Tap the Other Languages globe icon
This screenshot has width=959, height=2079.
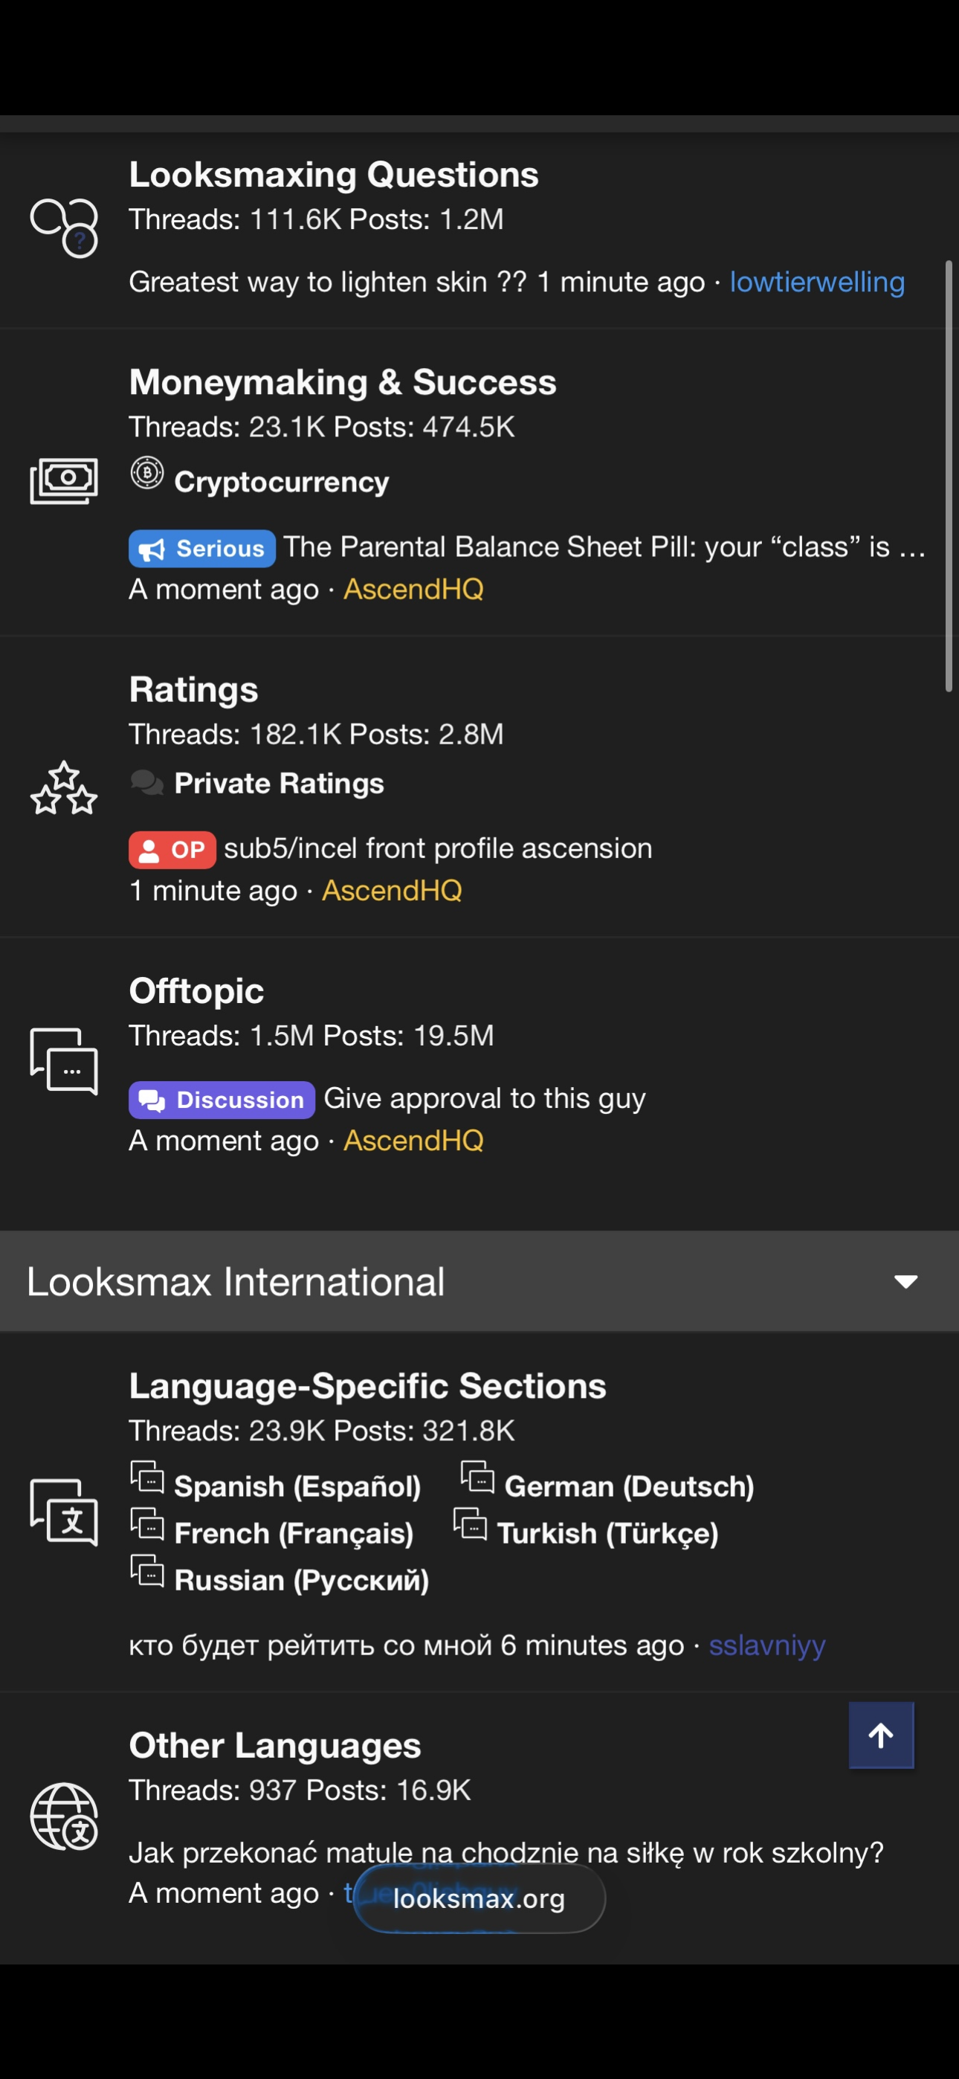pos(64,1816)
